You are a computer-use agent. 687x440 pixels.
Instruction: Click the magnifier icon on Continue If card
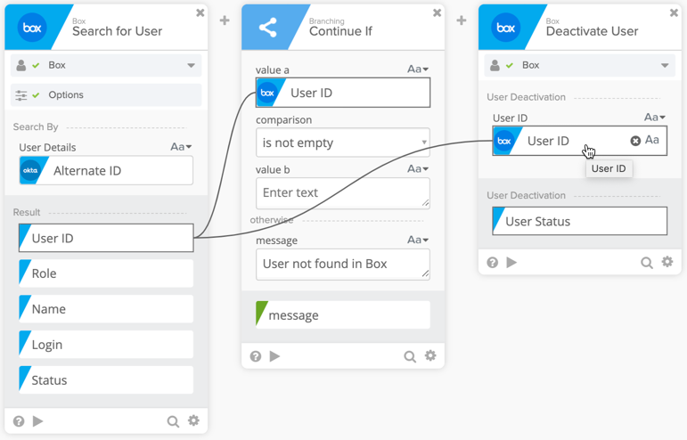410,356
